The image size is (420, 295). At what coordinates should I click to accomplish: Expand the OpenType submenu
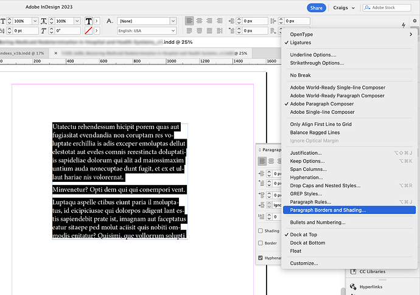[349, 34]
